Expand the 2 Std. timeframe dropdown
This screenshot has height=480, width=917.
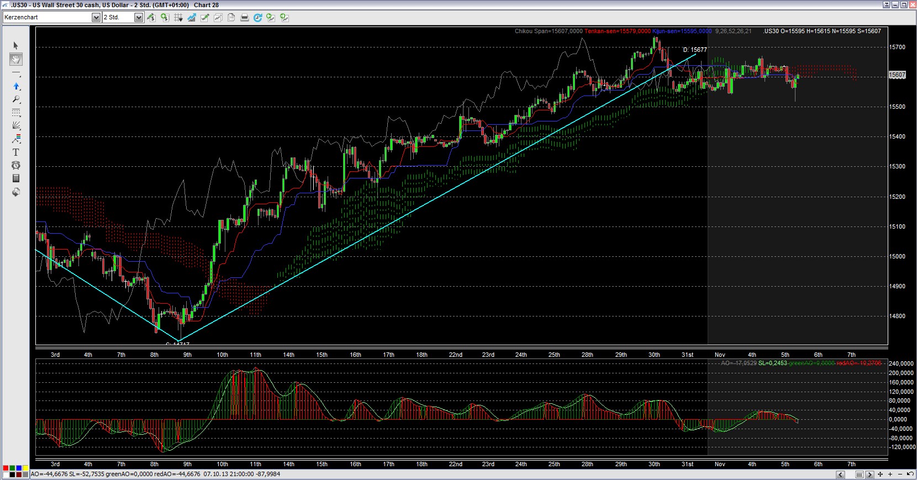[x=138, y=18]
